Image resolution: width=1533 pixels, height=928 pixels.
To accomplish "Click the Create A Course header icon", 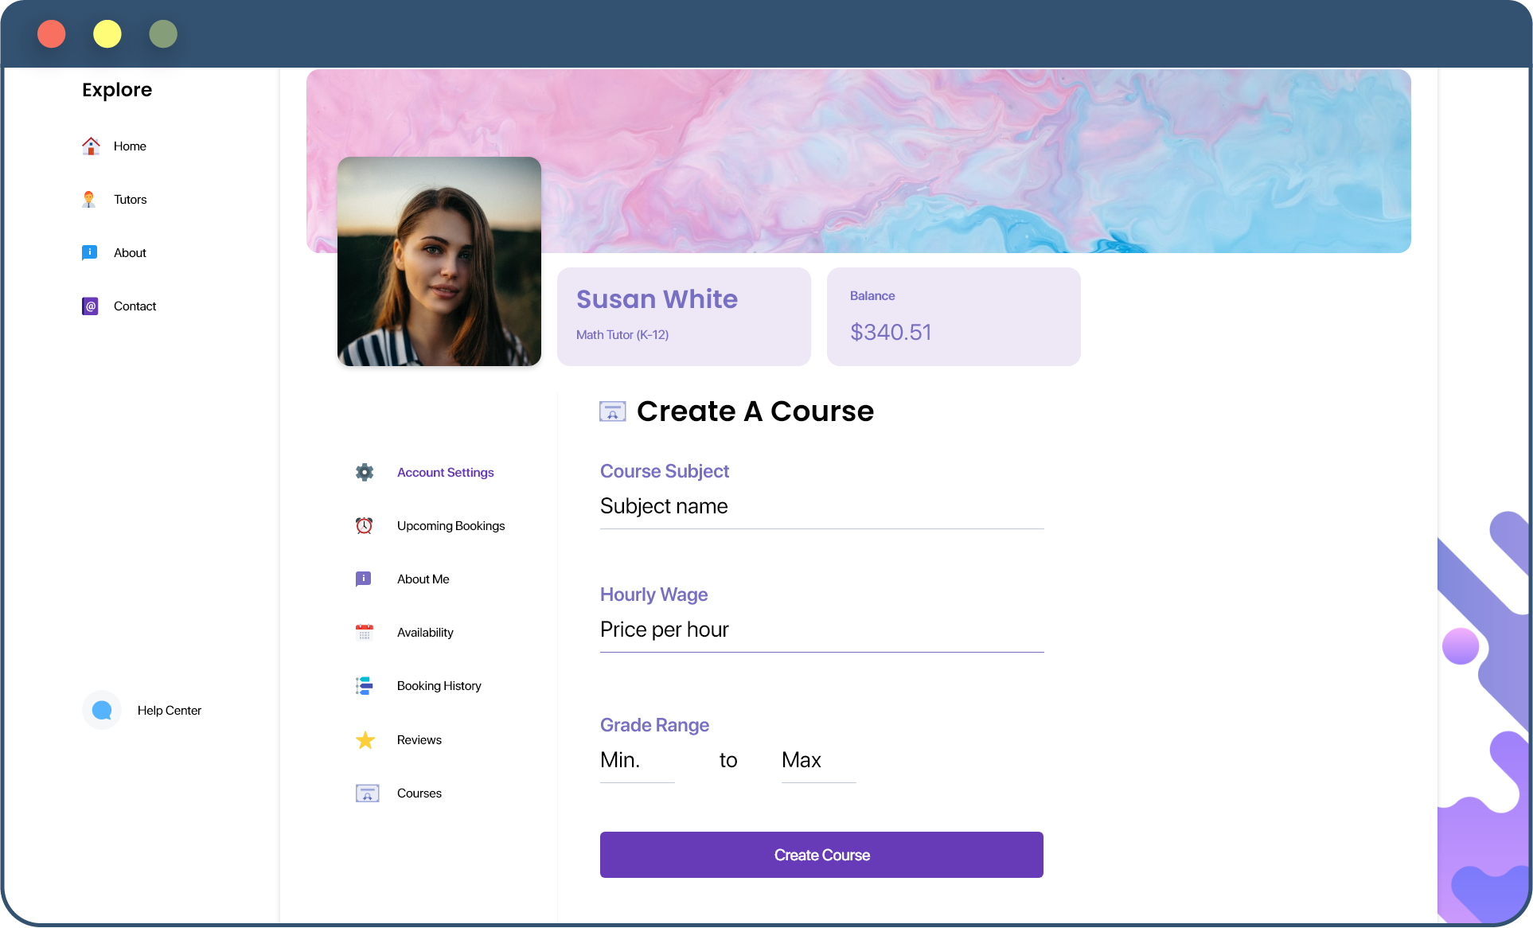I will [x=612, y=411].
